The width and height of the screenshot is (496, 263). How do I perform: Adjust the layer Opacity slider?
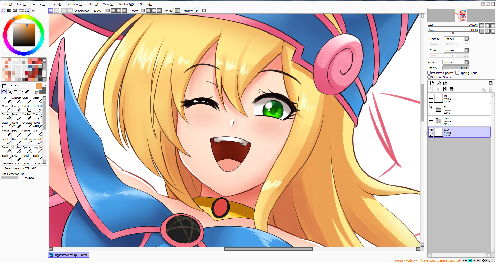click(x=456, y=68)
